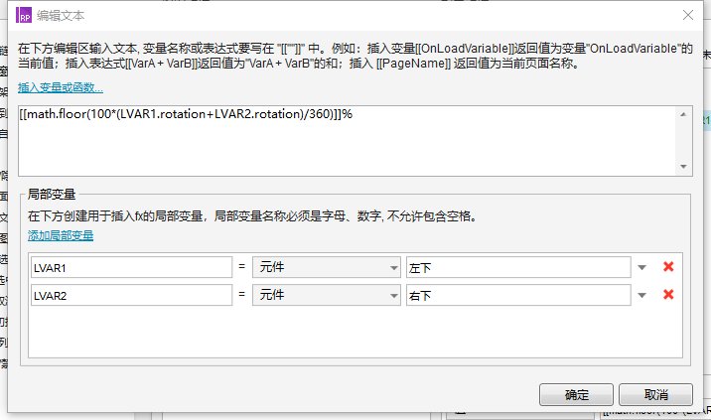Expand the 元件 type dropdown for LVAR1
Screen dimensions: 711x420
[x=327, y=268]
